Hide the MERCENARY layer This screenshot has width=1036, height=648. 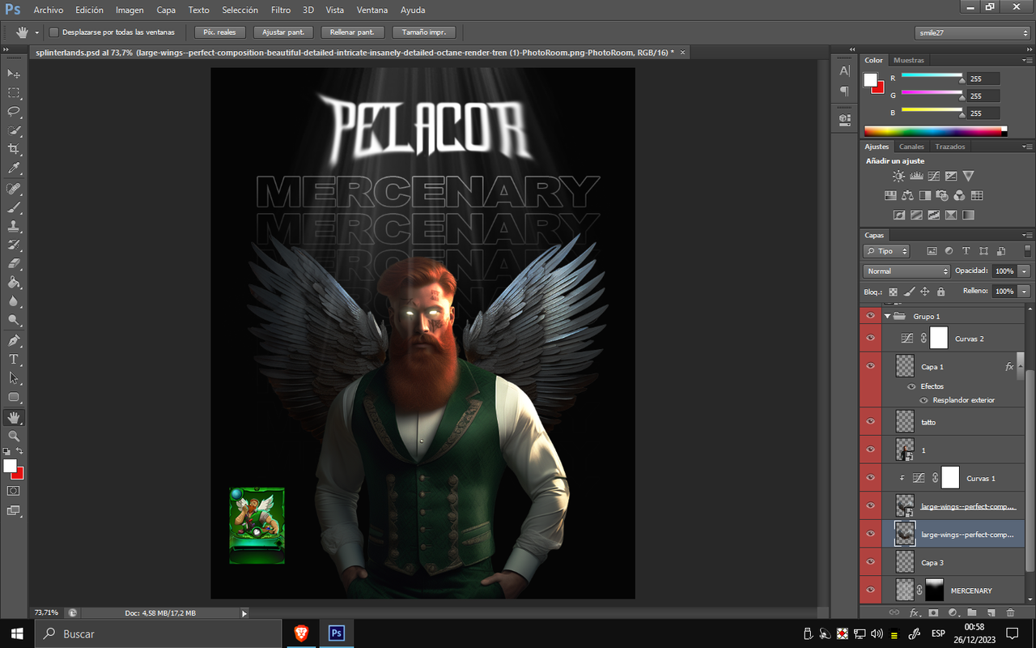point(871,590)
